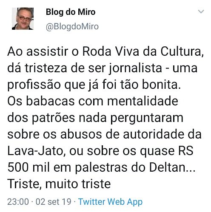The image size is (211, 212).
Task: Click the word palestras in the tweet
Action: tap(101, 168)
